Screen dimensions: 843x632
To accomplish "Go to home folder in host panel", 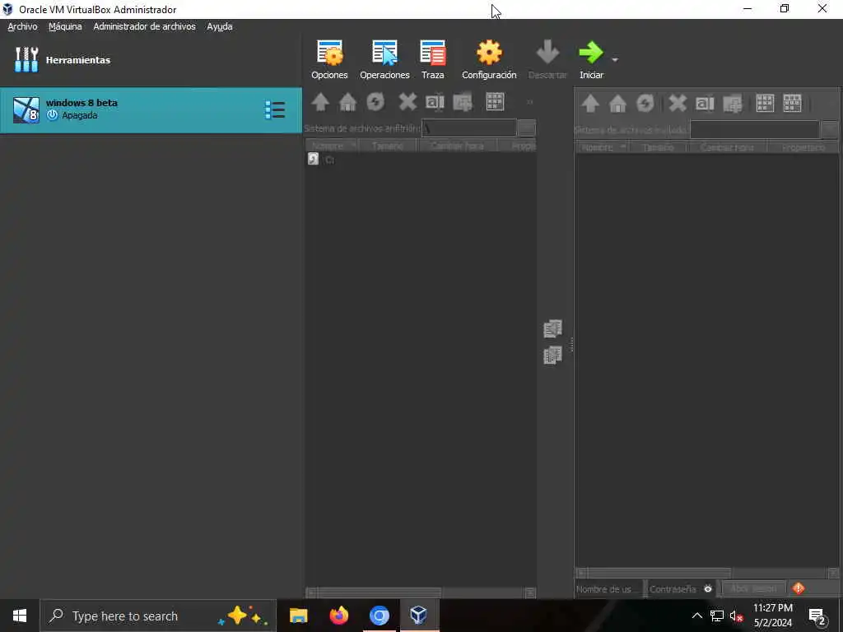I will [x=348, y=101].
